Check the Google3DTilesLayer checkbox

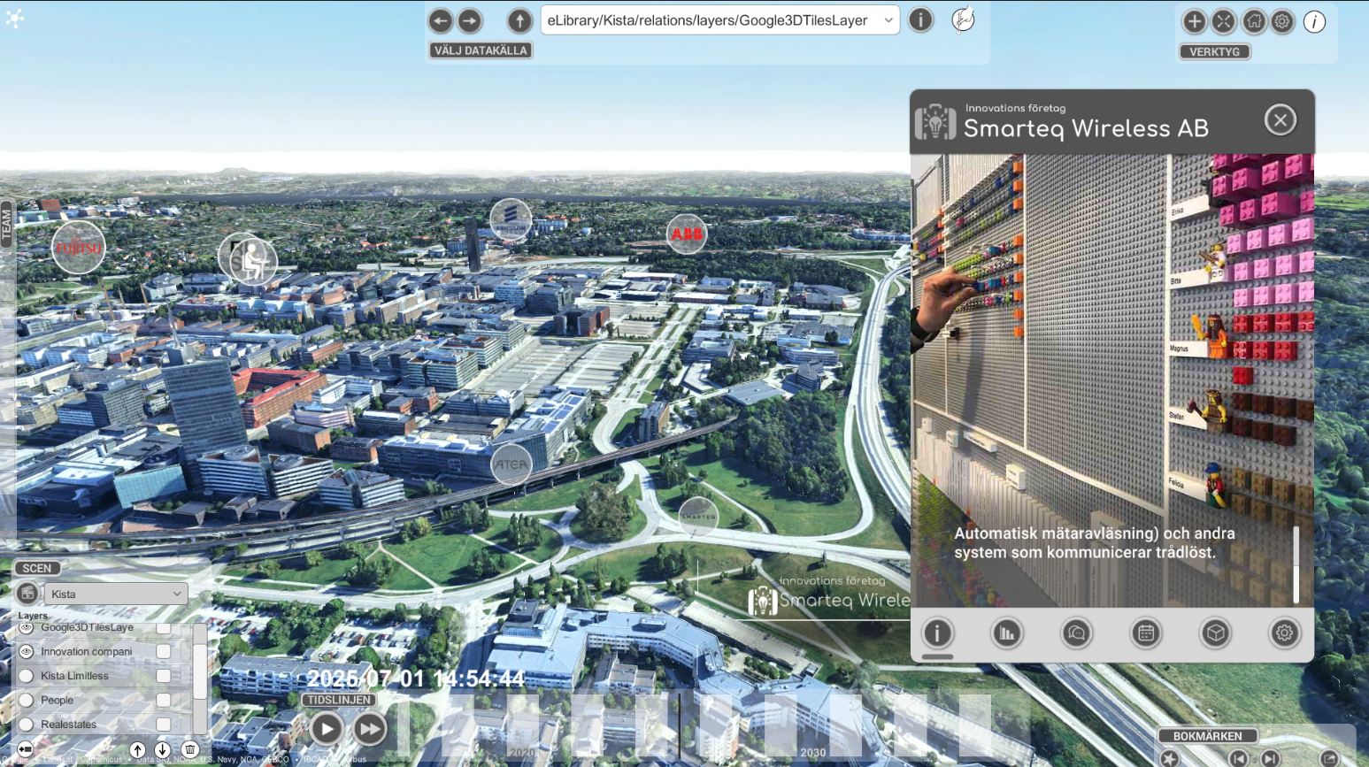pyautogui.click(x=164, y=627)
